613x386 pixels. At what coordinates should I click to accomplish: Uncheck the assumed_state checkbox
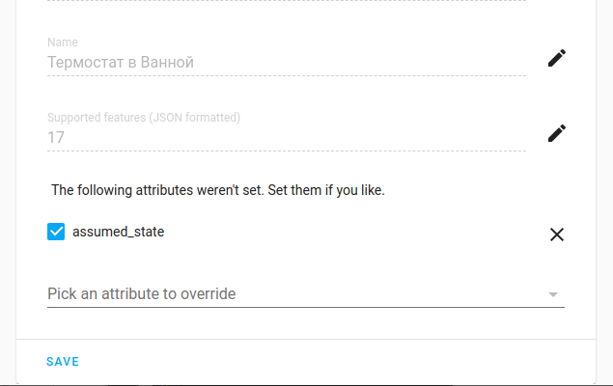tap(56, 232)
